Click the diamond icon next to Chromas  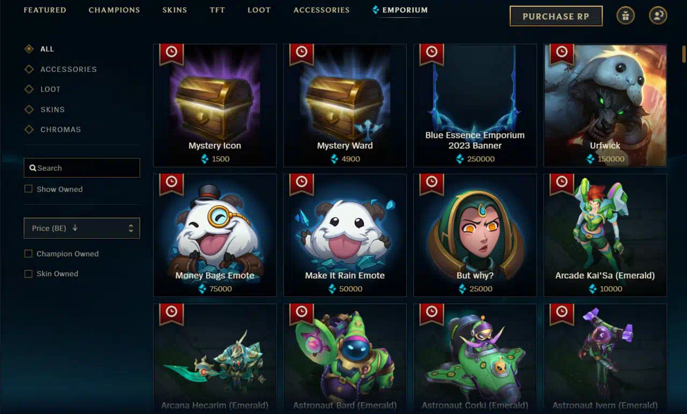[x=29, y=129]
